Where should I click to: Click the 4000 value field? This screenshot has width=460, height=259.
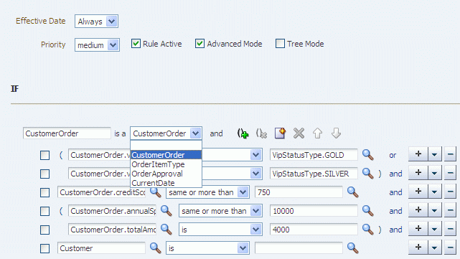pyautogui.click(x=314, y=230)
